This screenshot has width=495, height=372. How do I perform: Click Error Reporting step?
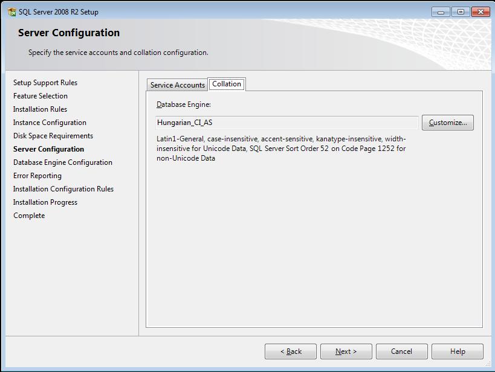click(37, 176)
